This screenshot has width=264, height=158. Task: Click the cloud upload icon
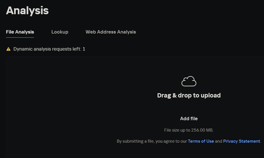(x=189, y=81)
